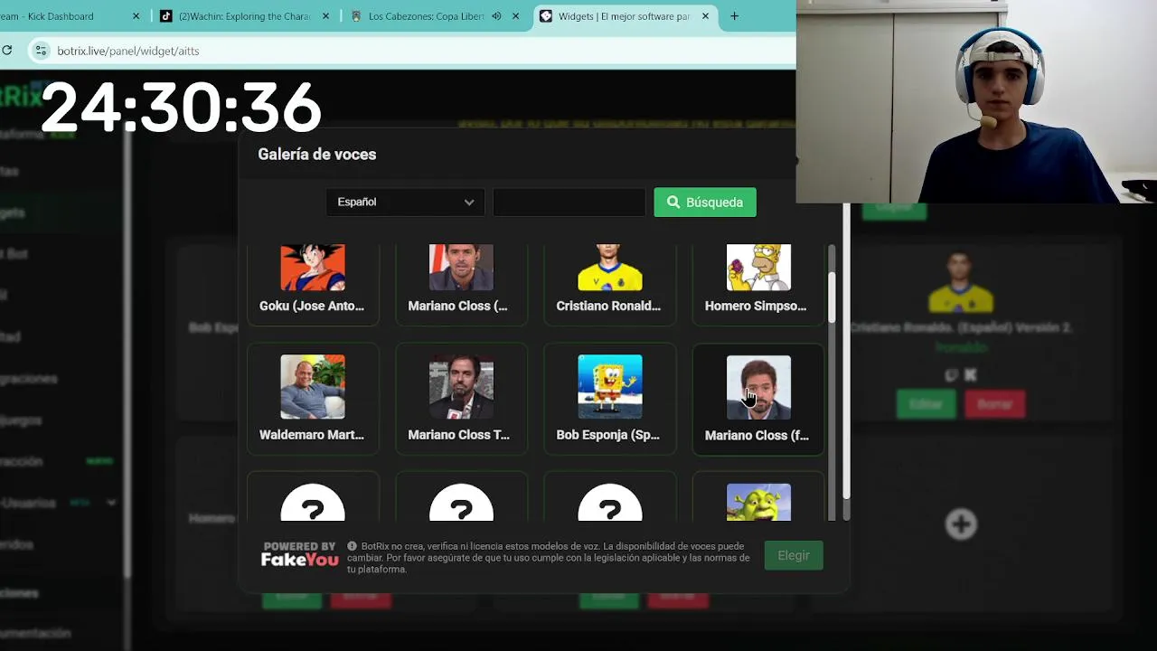Click the Borrar button under Cristiano Ronaldo widget
Image resolution: width=1157 pixels, height=651 pixels.
[x=995, y=404]
